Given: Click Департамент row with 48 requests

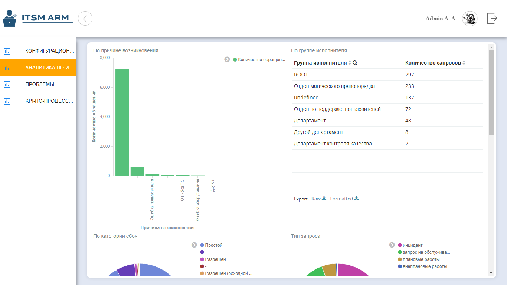Looking at the screenshot, I should coord(387,121).
